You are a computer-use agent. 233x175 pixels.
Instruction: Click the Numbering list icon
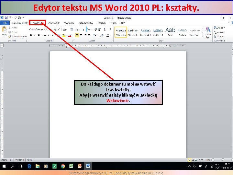[83, 29]
